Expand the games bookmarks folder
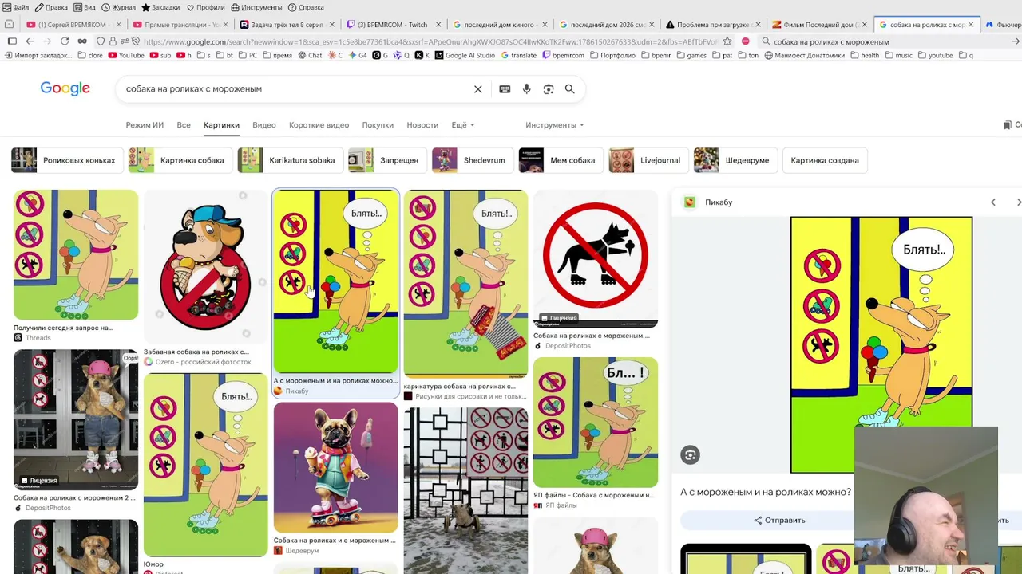This screenshot has width=1022, height=574. coord(691,56)
